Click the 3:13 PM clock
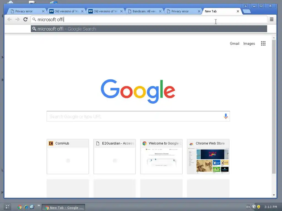Image resolution: width=282 pixels, height=211 pixels. (x=271, y=207)
